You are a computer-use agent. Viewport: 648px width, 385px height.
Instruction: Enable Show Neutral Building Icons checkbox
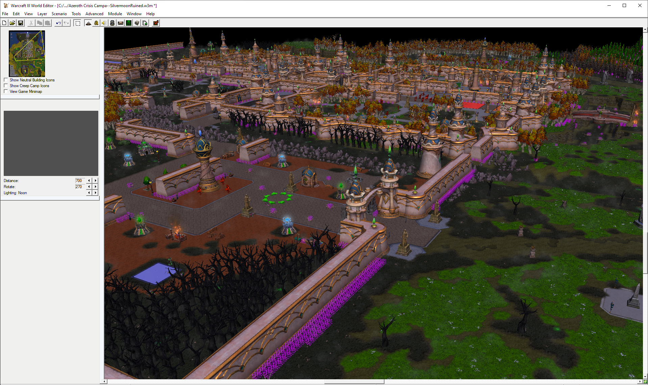coord(6,80)
